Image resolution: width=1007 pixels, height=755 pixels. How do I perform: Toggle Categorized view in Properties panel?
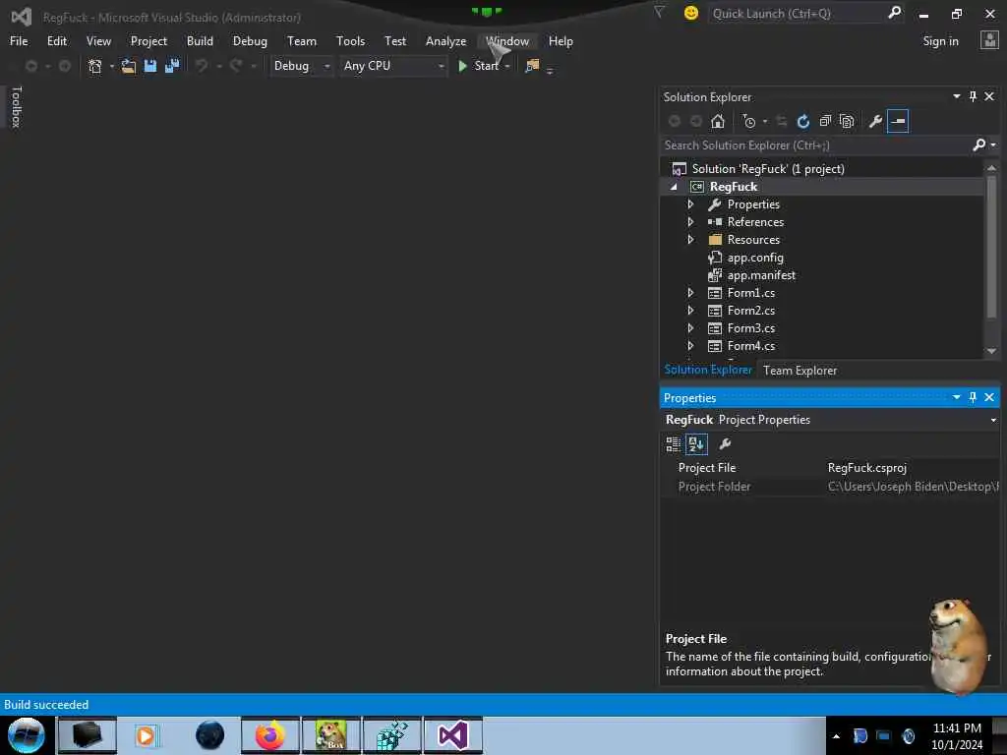(673, 443)
